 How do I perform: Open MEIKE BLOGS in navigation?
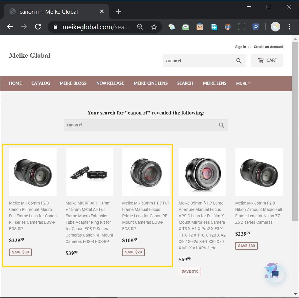pyautogui.click(x=73, y=83)
